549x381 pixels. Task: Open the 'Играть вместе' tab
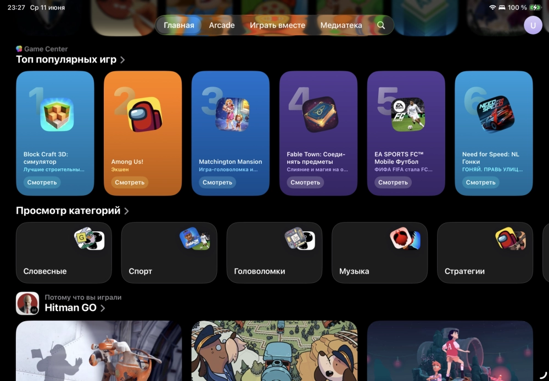coord(277,25)
